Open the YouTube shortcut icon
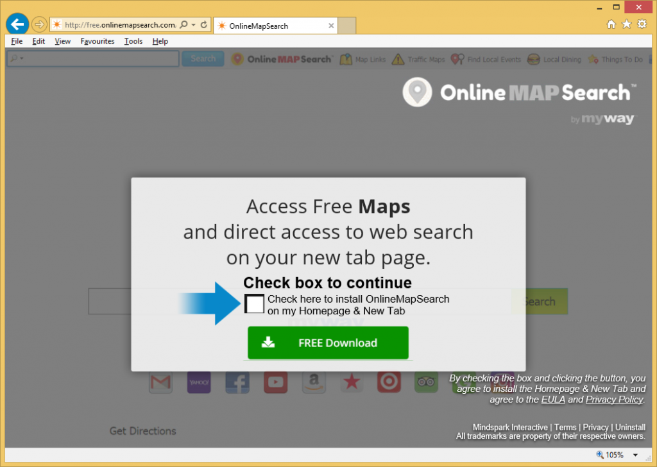Screen dimensions: 657x467 275,382
